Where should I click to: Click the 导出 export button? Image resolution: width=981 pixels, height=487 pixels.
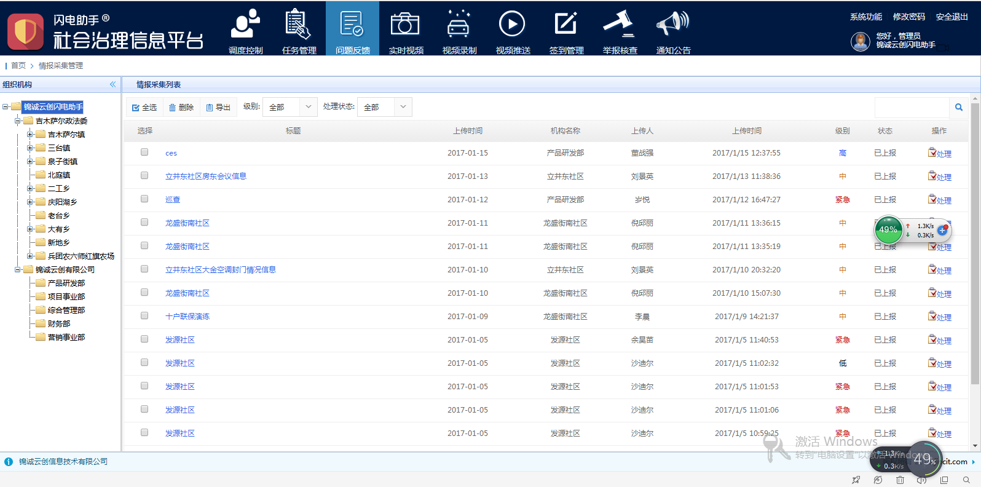218,108
